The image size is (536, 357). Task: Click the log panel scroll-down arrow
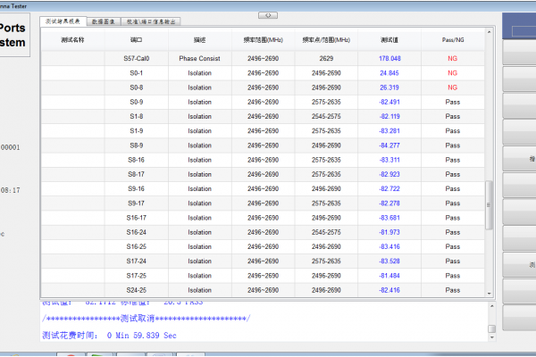tap(492, 337)
